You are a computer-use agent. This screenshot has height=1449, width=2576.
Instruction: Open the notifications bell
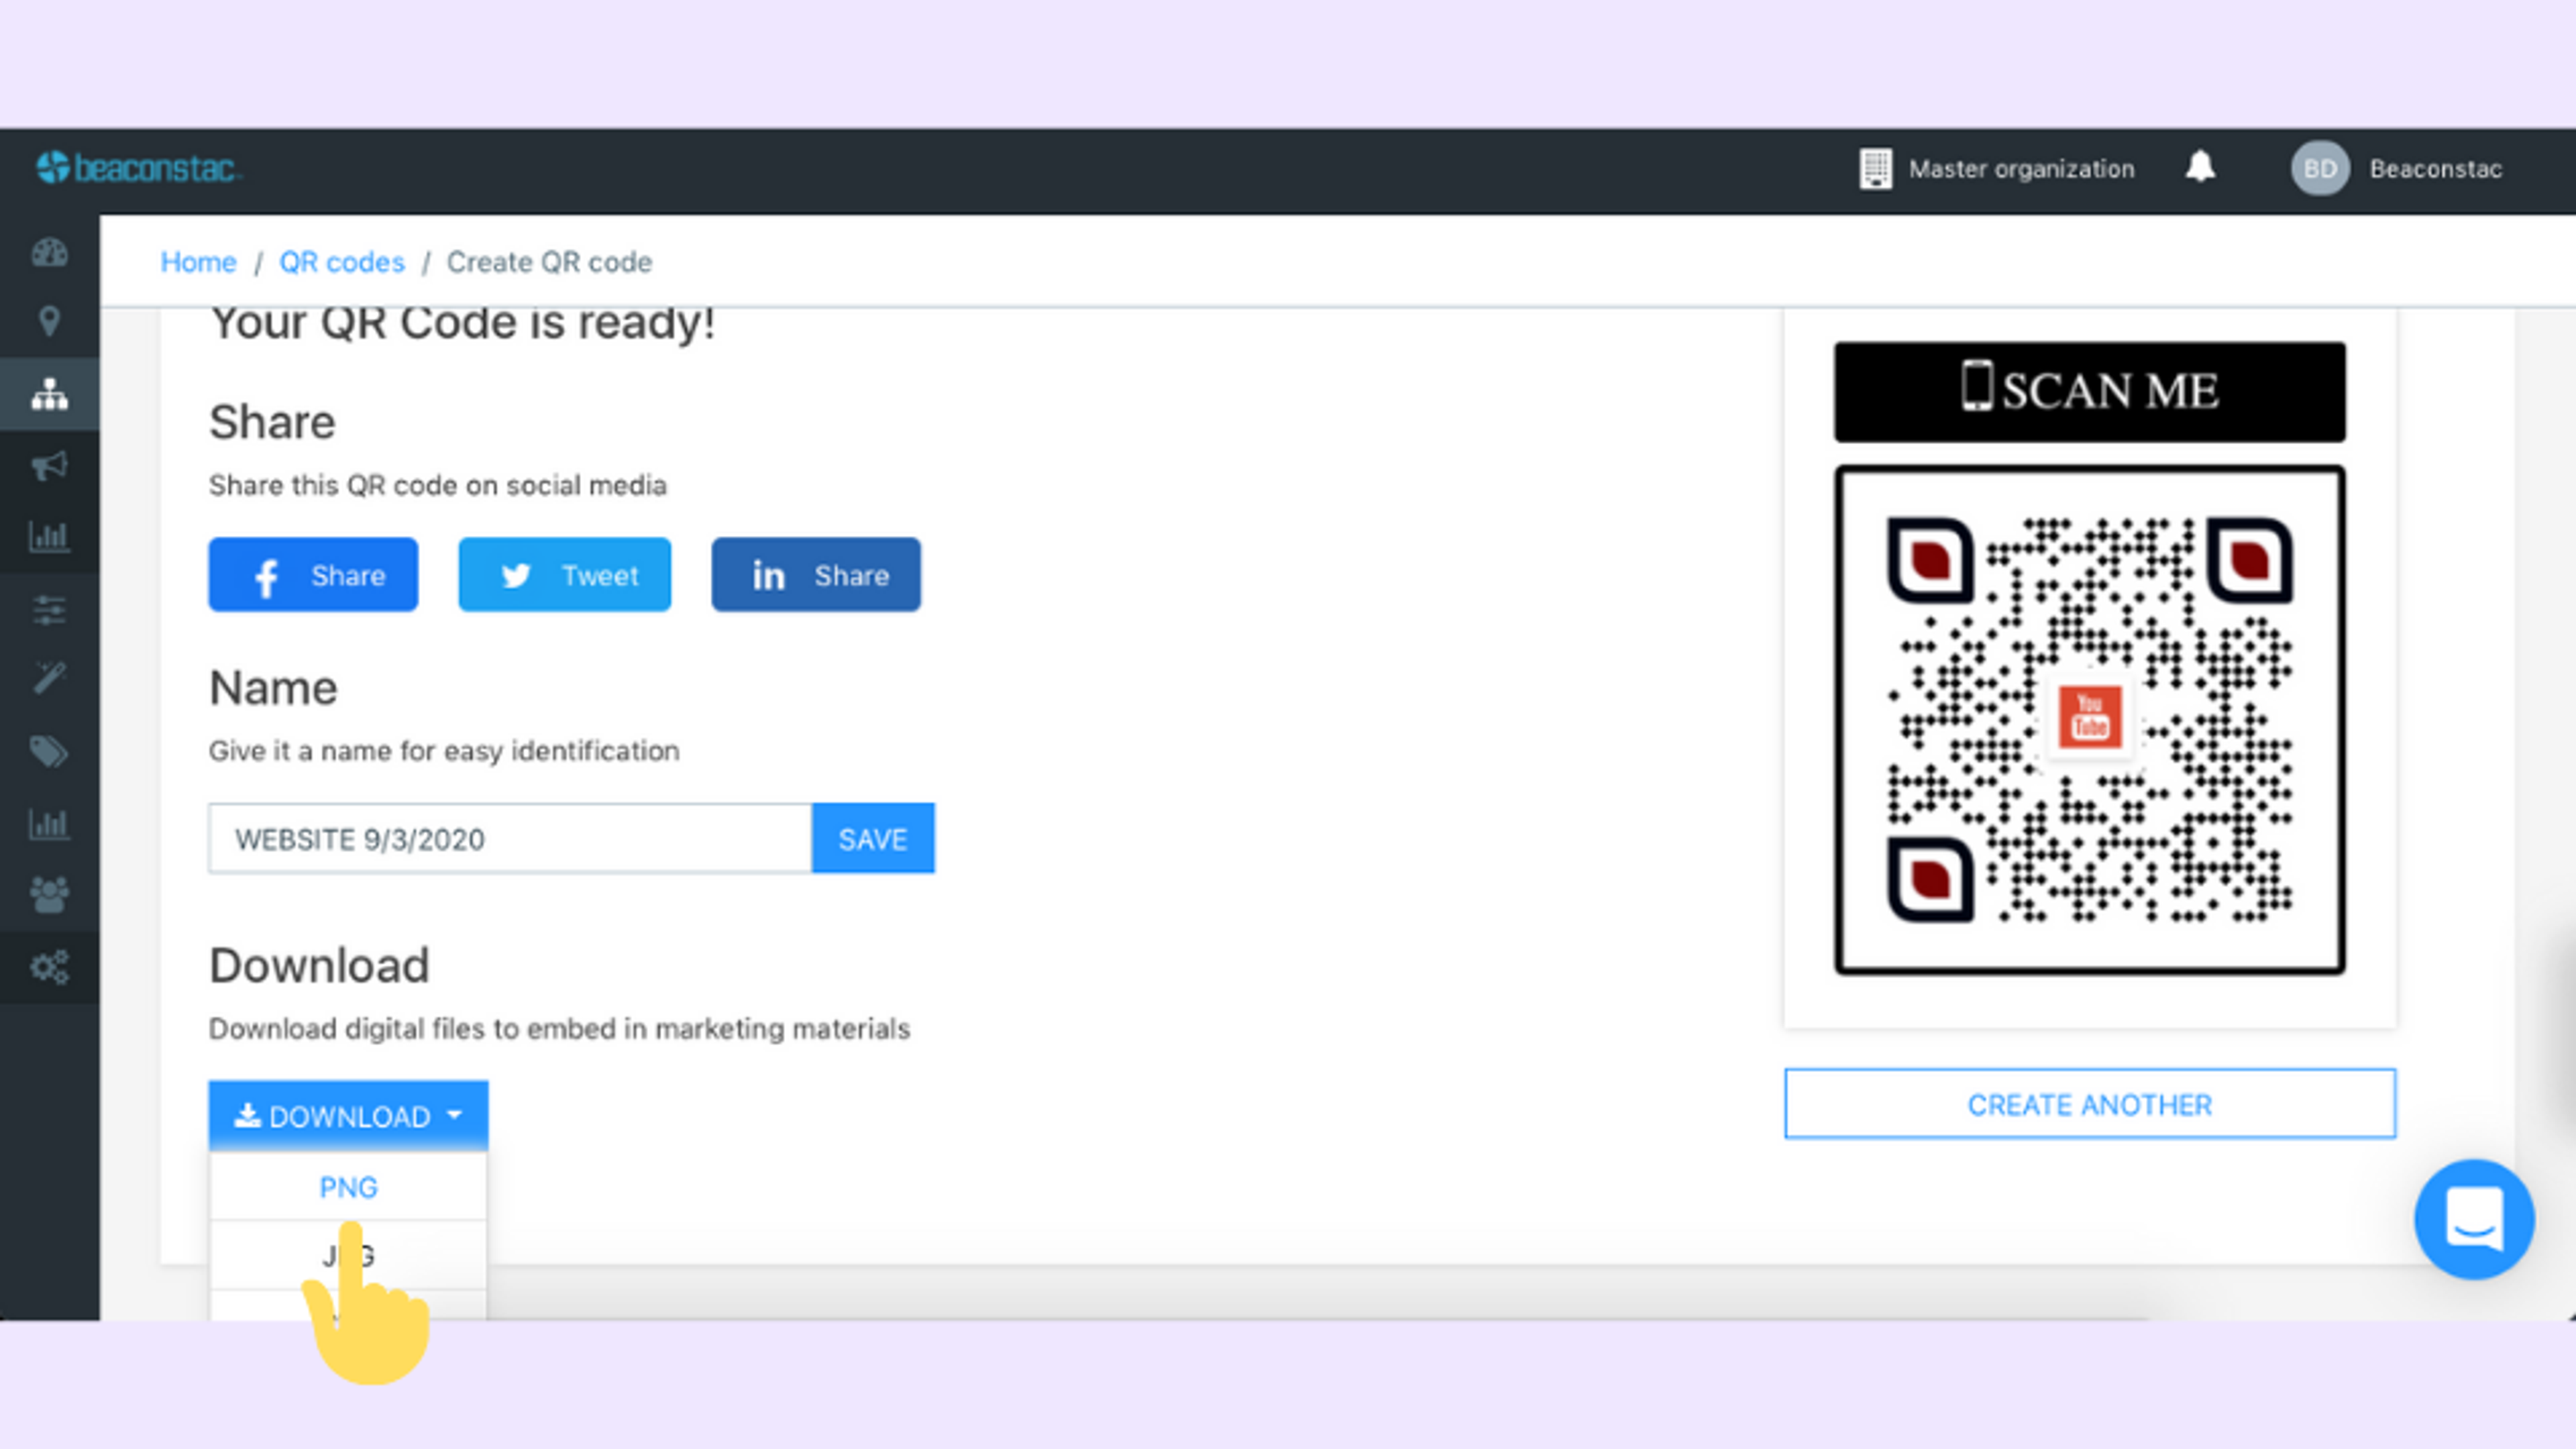pos(2200,166)
